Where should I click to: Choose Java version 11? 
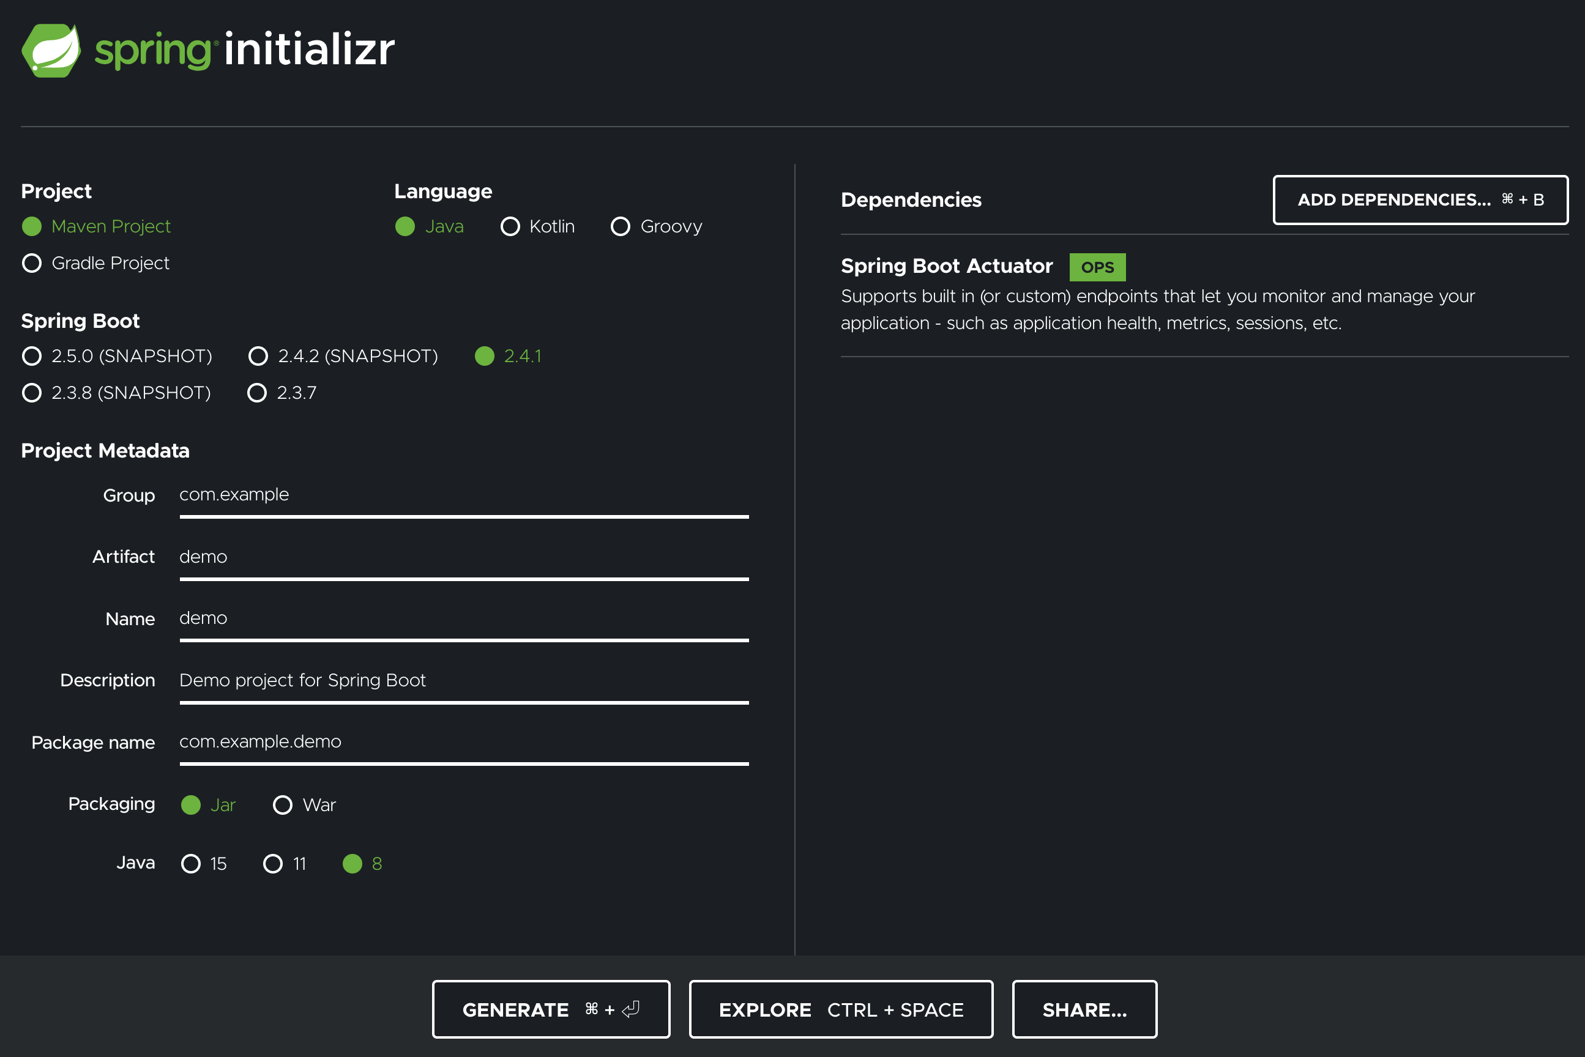coord(273,864)
